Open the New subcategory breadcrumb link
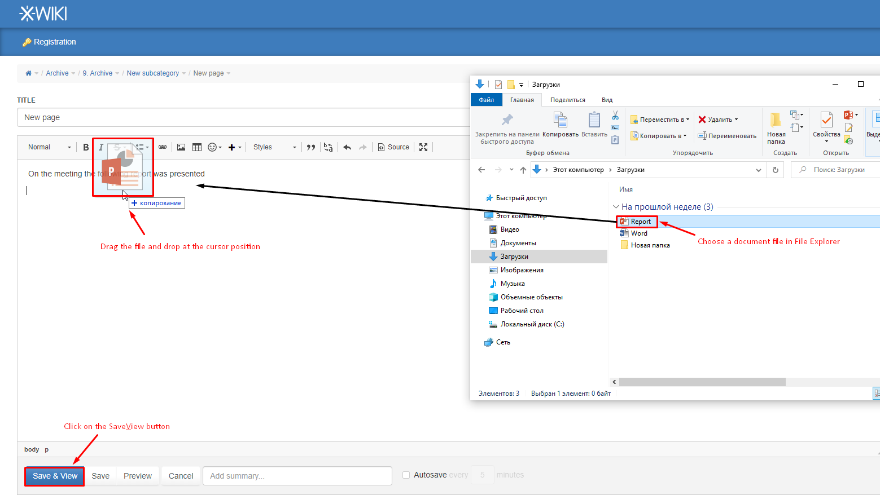 tap(153, 73)
